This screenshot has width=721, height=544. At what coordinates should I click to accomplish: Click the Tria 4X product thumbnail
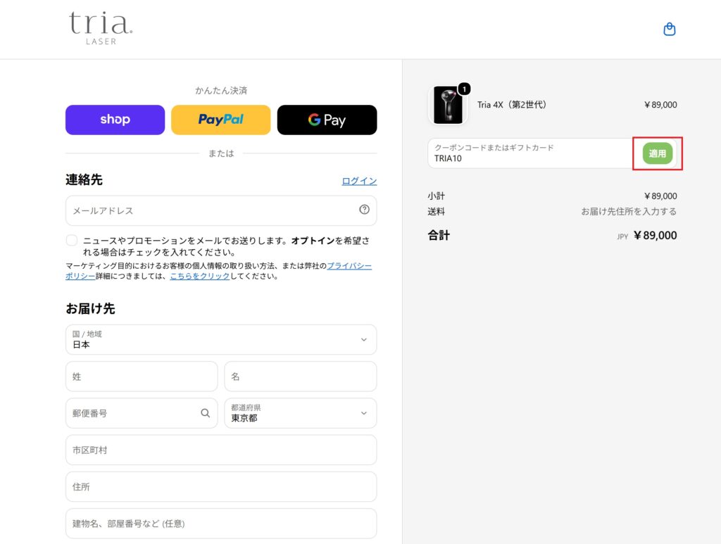(448, 105)
